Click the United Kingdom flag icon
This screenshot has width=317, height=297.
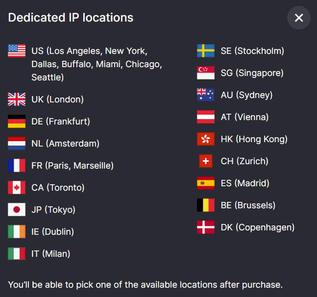point(17,99)
